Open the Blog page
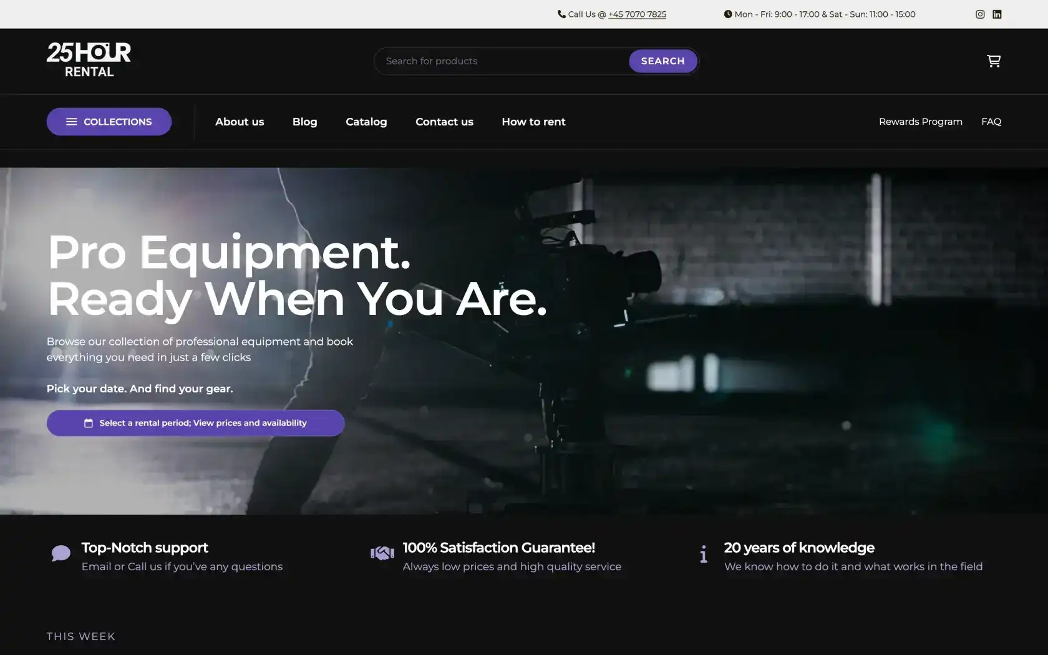 [304, 122]
